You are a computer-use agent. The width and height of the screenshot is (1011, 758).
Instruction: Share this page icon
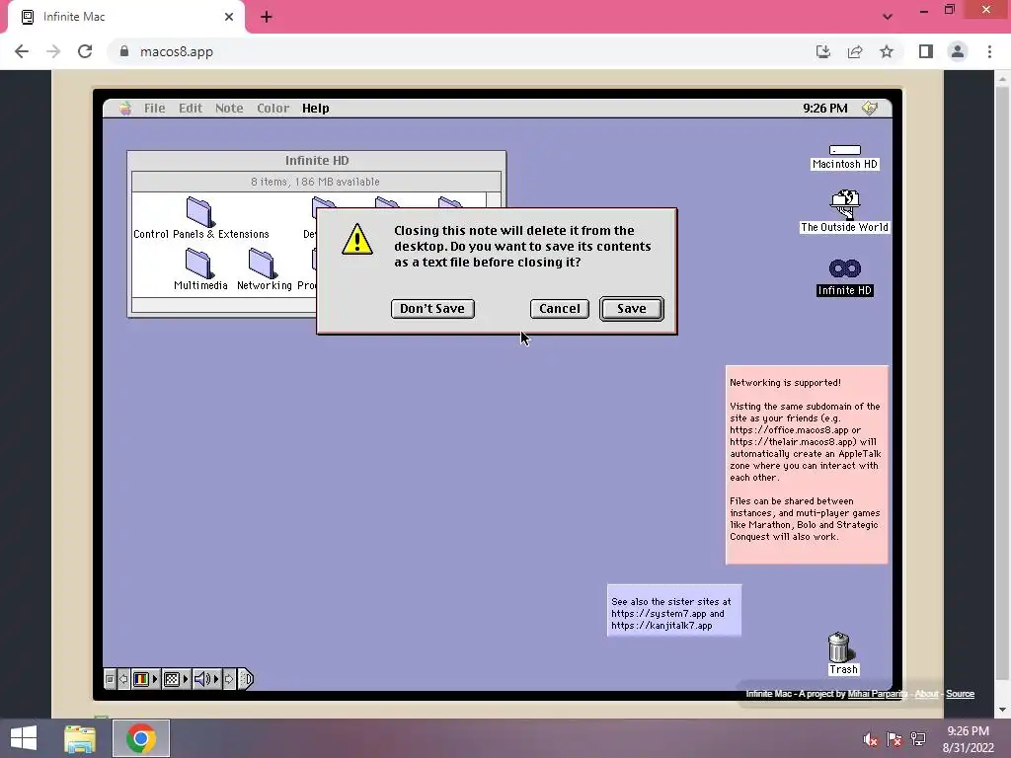(855, 51)
